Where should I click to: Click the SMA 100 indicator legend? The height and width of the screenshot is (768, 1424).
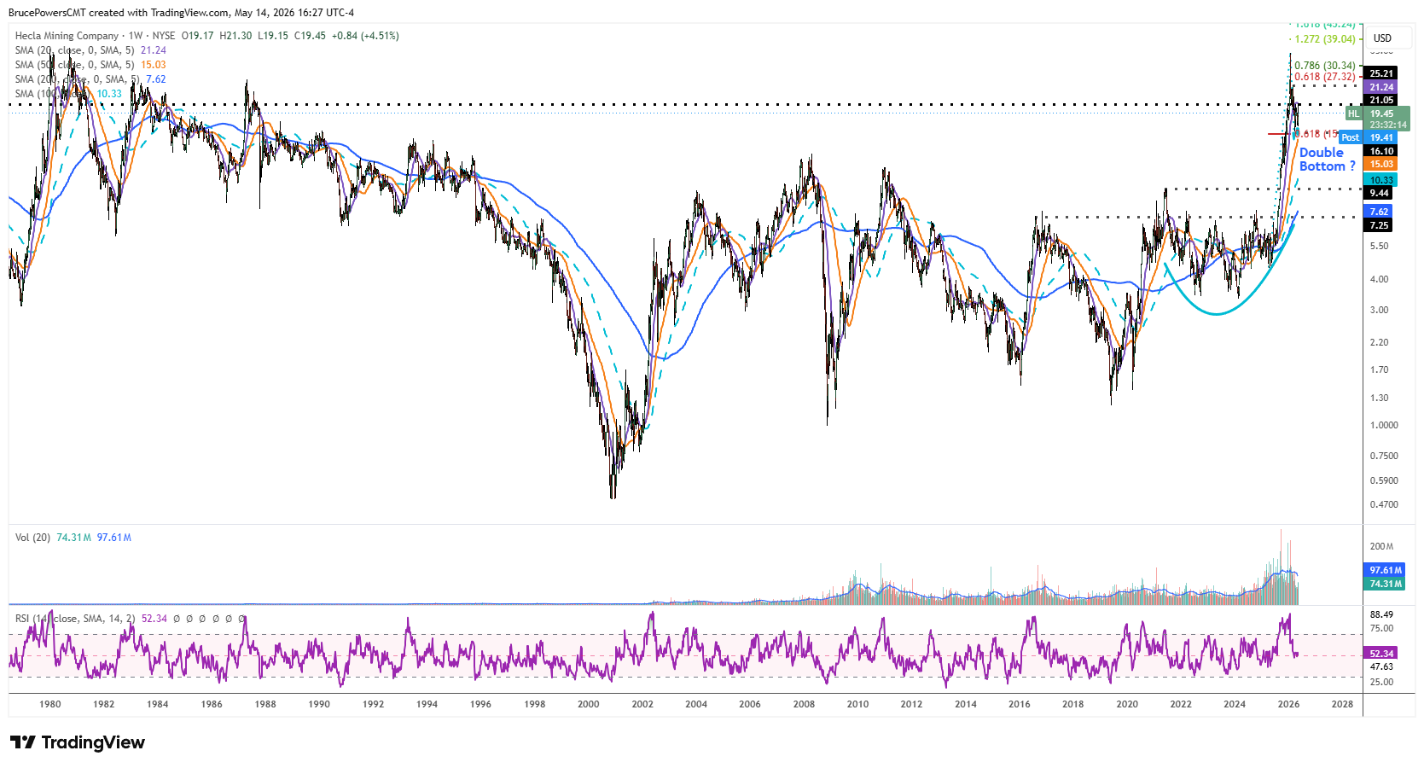point(68,94)
